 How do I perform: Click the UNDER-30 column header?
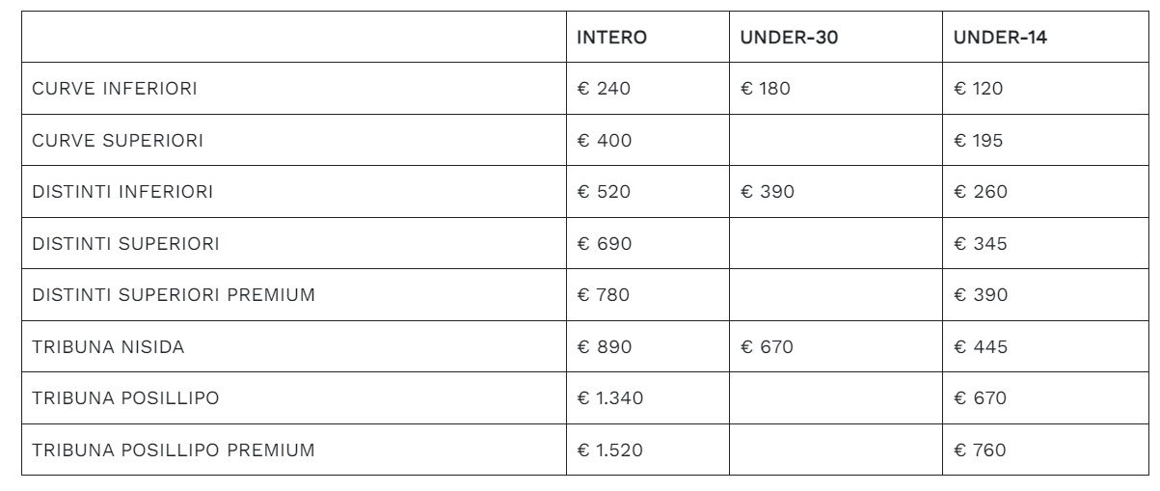click(x=787, y=38)
